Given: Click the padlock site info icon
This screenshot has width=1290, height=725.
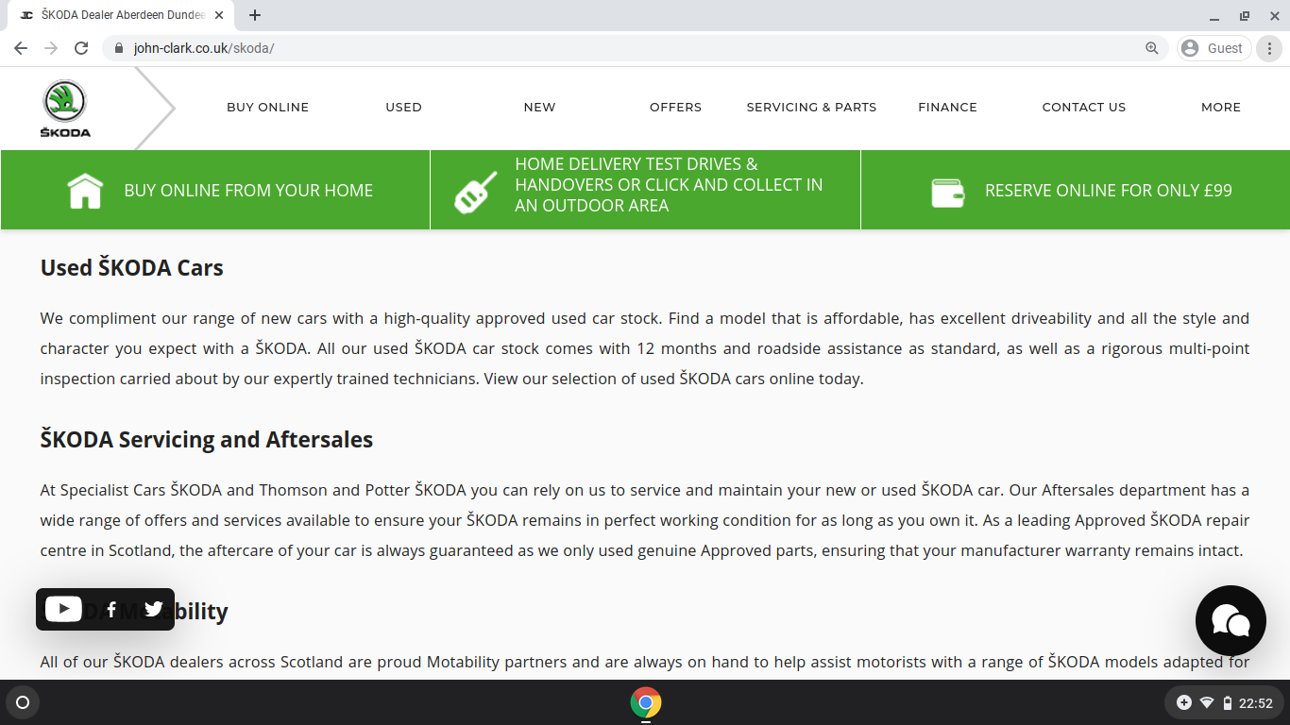Looking at the screenshot, I should pyautogui.click(x=119, y=48).
